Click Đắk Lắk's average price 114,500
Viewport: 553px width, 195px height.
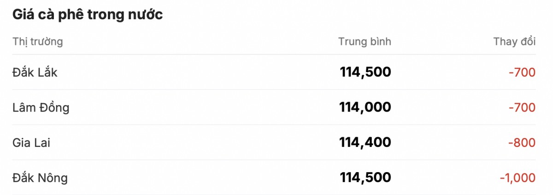tap(365, 72)
